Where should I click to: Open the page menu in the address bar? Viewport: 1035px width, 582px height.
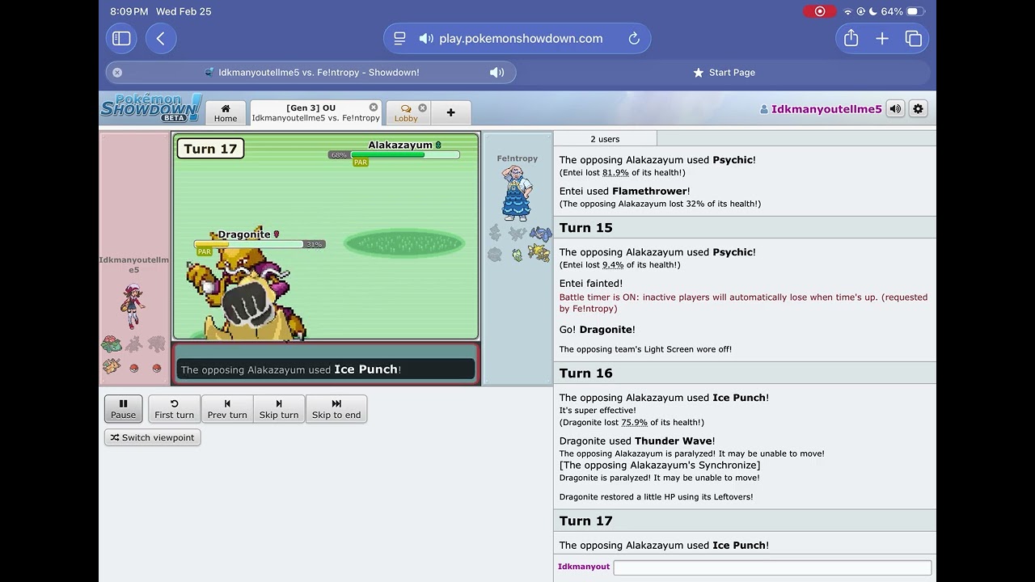point(399,38)
